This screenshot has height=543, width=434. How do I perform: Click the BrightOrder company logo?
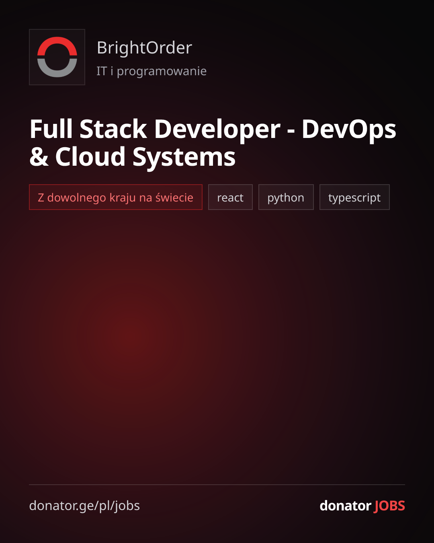pyautogui.click(x=57, y=57)
